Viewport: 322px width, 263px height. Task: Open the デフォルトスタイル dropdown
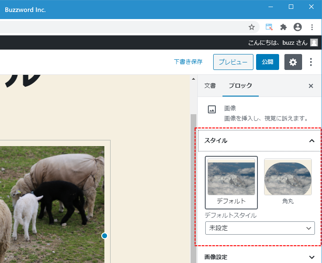pyautogui.click(x=259, y=228)
